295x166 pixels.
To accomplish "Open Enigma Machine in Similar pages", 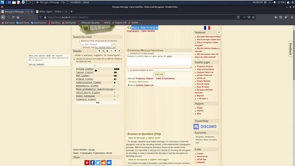I will point(204,81).
